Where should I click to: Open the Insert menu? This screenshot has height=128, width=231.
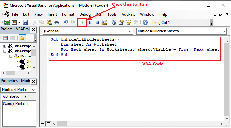(x=52, y=14)
